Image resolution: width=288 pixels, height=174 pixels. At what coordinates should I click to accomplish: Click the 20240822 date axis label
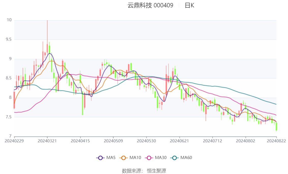[276, 141]
